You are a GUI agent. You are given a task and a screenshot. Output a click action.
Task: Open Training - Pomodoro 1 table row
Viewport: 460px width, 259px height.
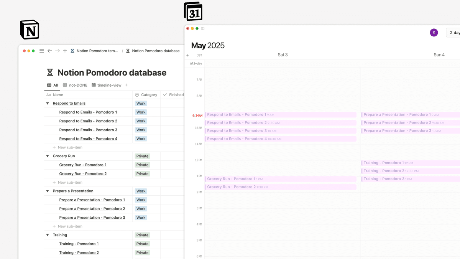[x=79, y=244]
